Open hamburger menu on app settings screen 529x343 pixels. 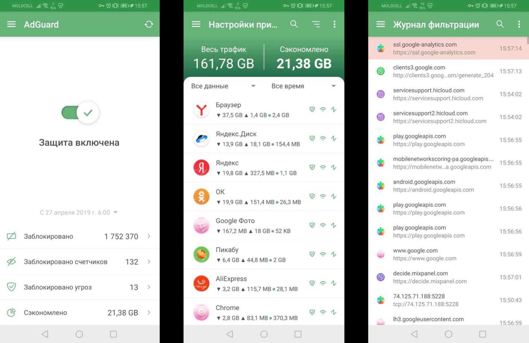point(196,24)
